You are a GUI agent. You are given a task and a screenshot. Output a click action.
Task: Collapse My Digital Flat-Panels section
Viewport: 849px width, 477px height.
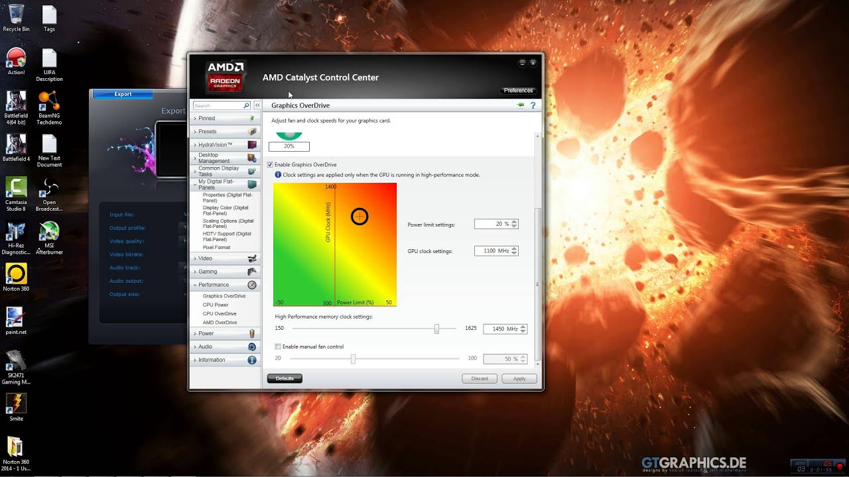(x=225, y=184)
